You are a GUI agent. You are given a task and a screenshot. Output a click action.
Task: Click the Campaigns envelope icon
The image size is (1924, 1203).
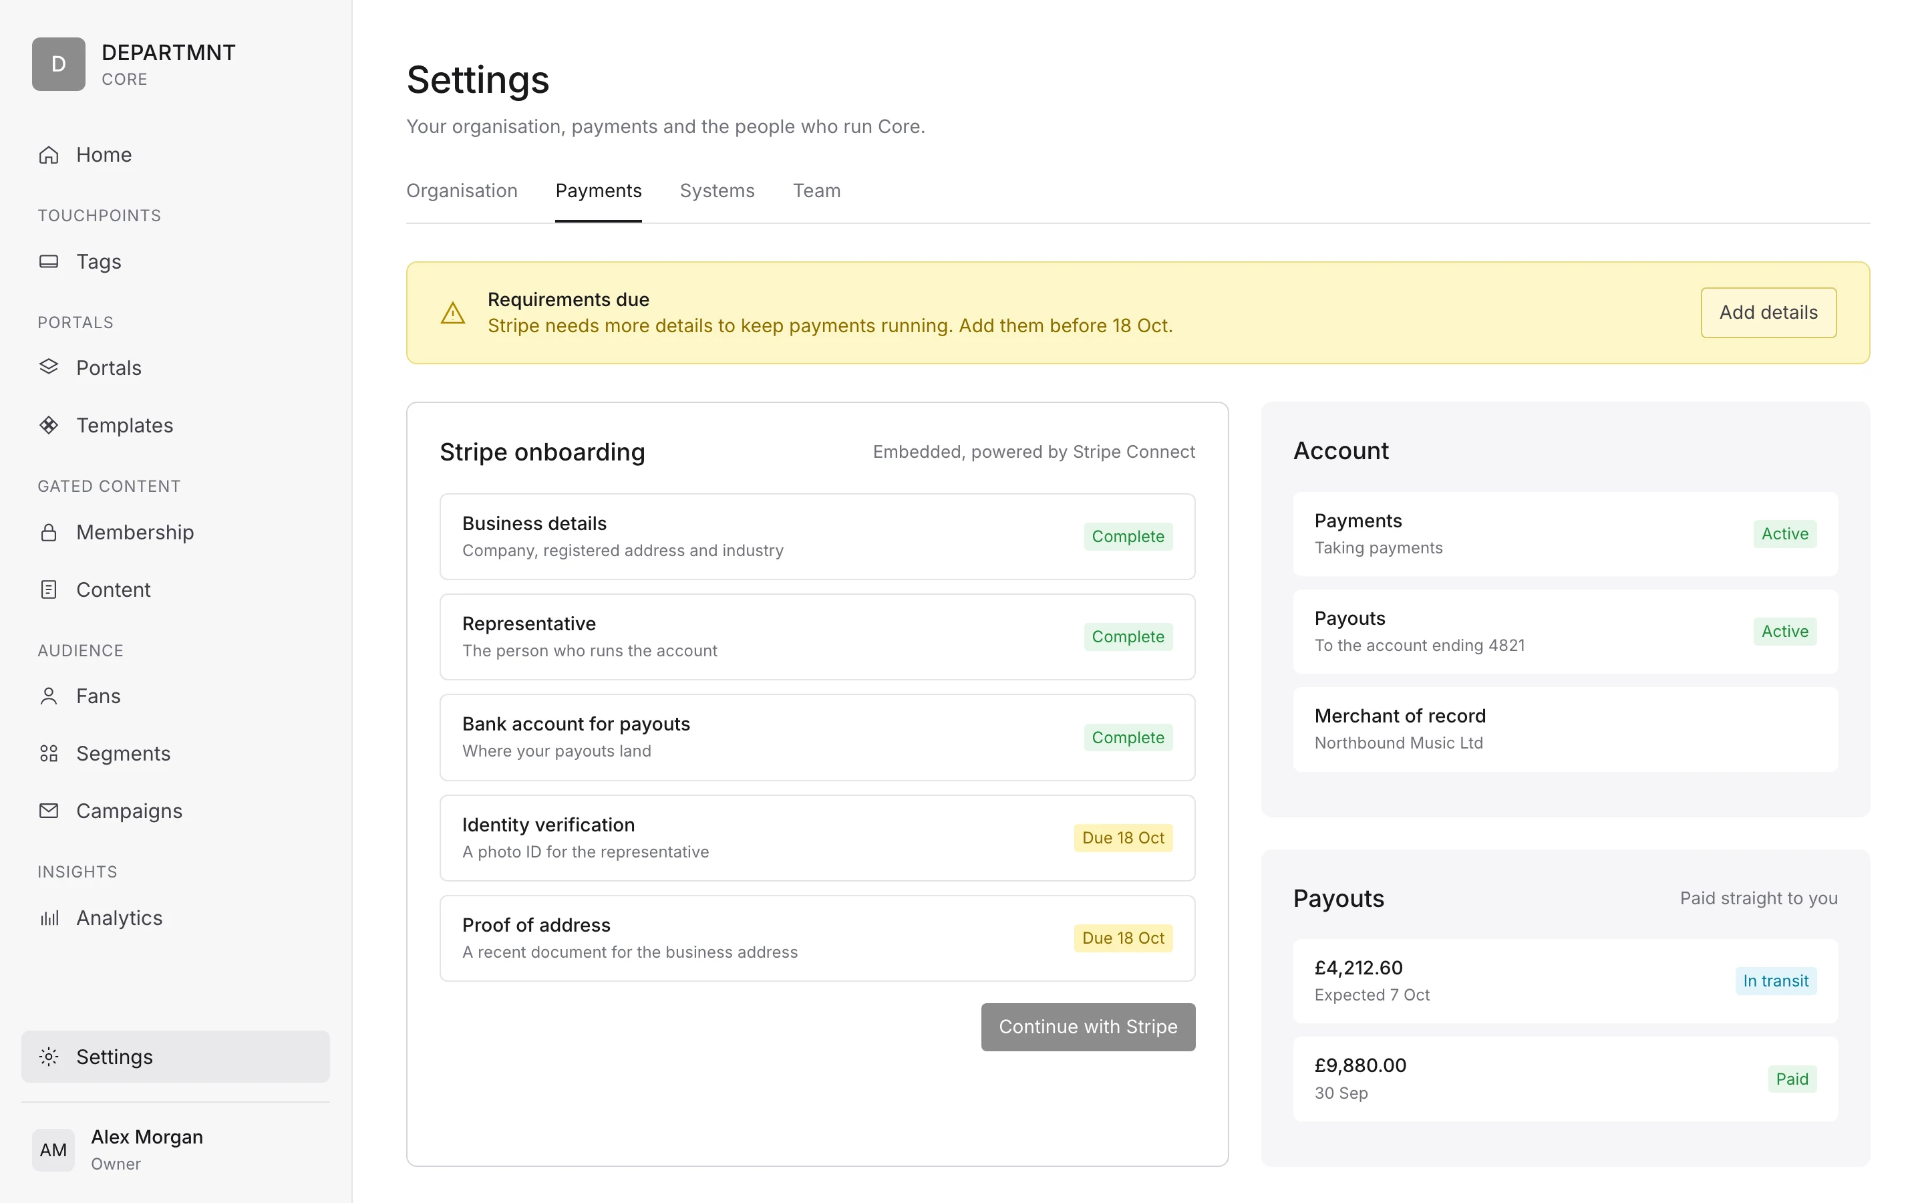(x=49, y=811)
